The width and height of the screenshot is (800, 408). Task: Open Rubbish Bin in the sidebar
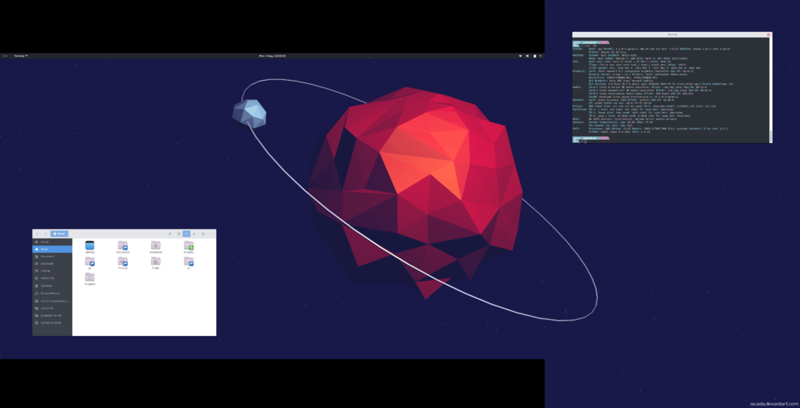[52, 278]
